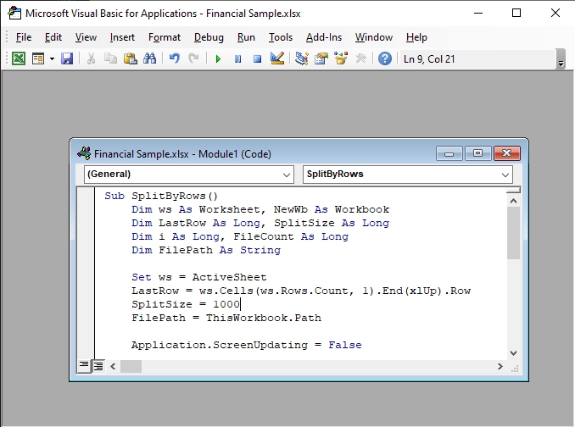Open the Project Explorer icon
Screen dimensions: 575x427
[302, 58]
